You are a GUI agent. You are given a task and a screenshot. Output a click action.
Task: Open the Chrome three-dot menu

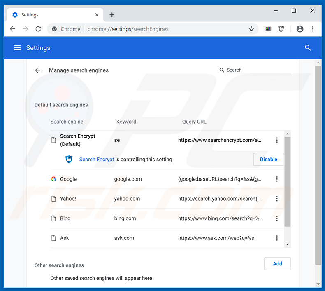pos(313,29)
